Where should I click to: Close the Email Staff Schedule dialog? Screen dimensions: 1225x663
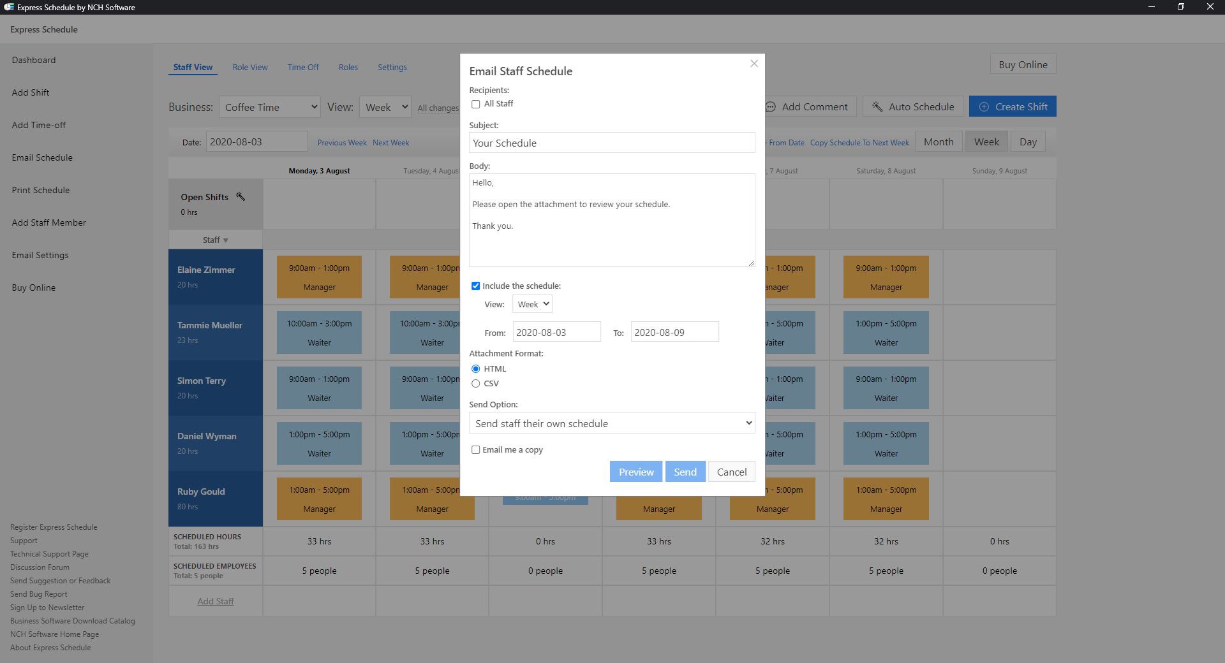tap(754, 64)
